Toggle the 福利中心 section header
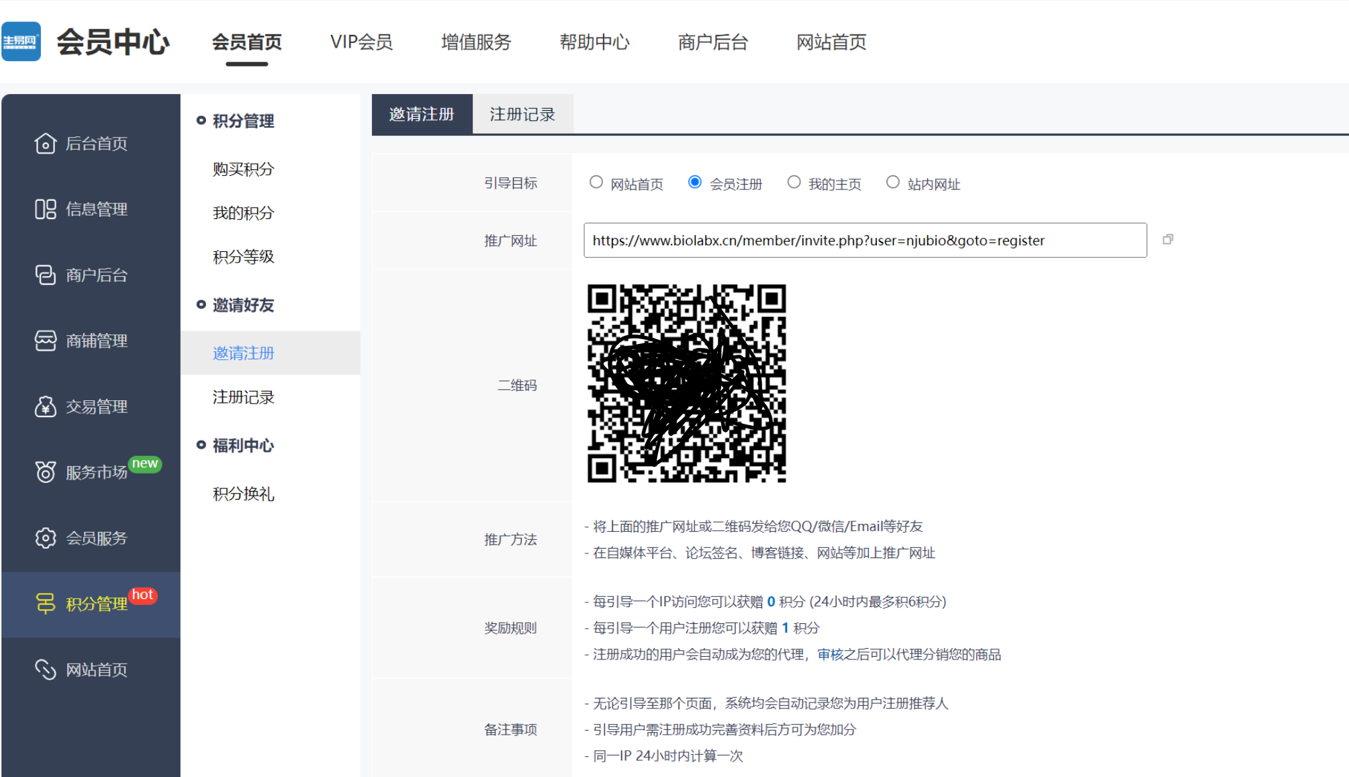The height and width of the screenshot is (777, 1349). pyautogui.click(x=242, y=445)
